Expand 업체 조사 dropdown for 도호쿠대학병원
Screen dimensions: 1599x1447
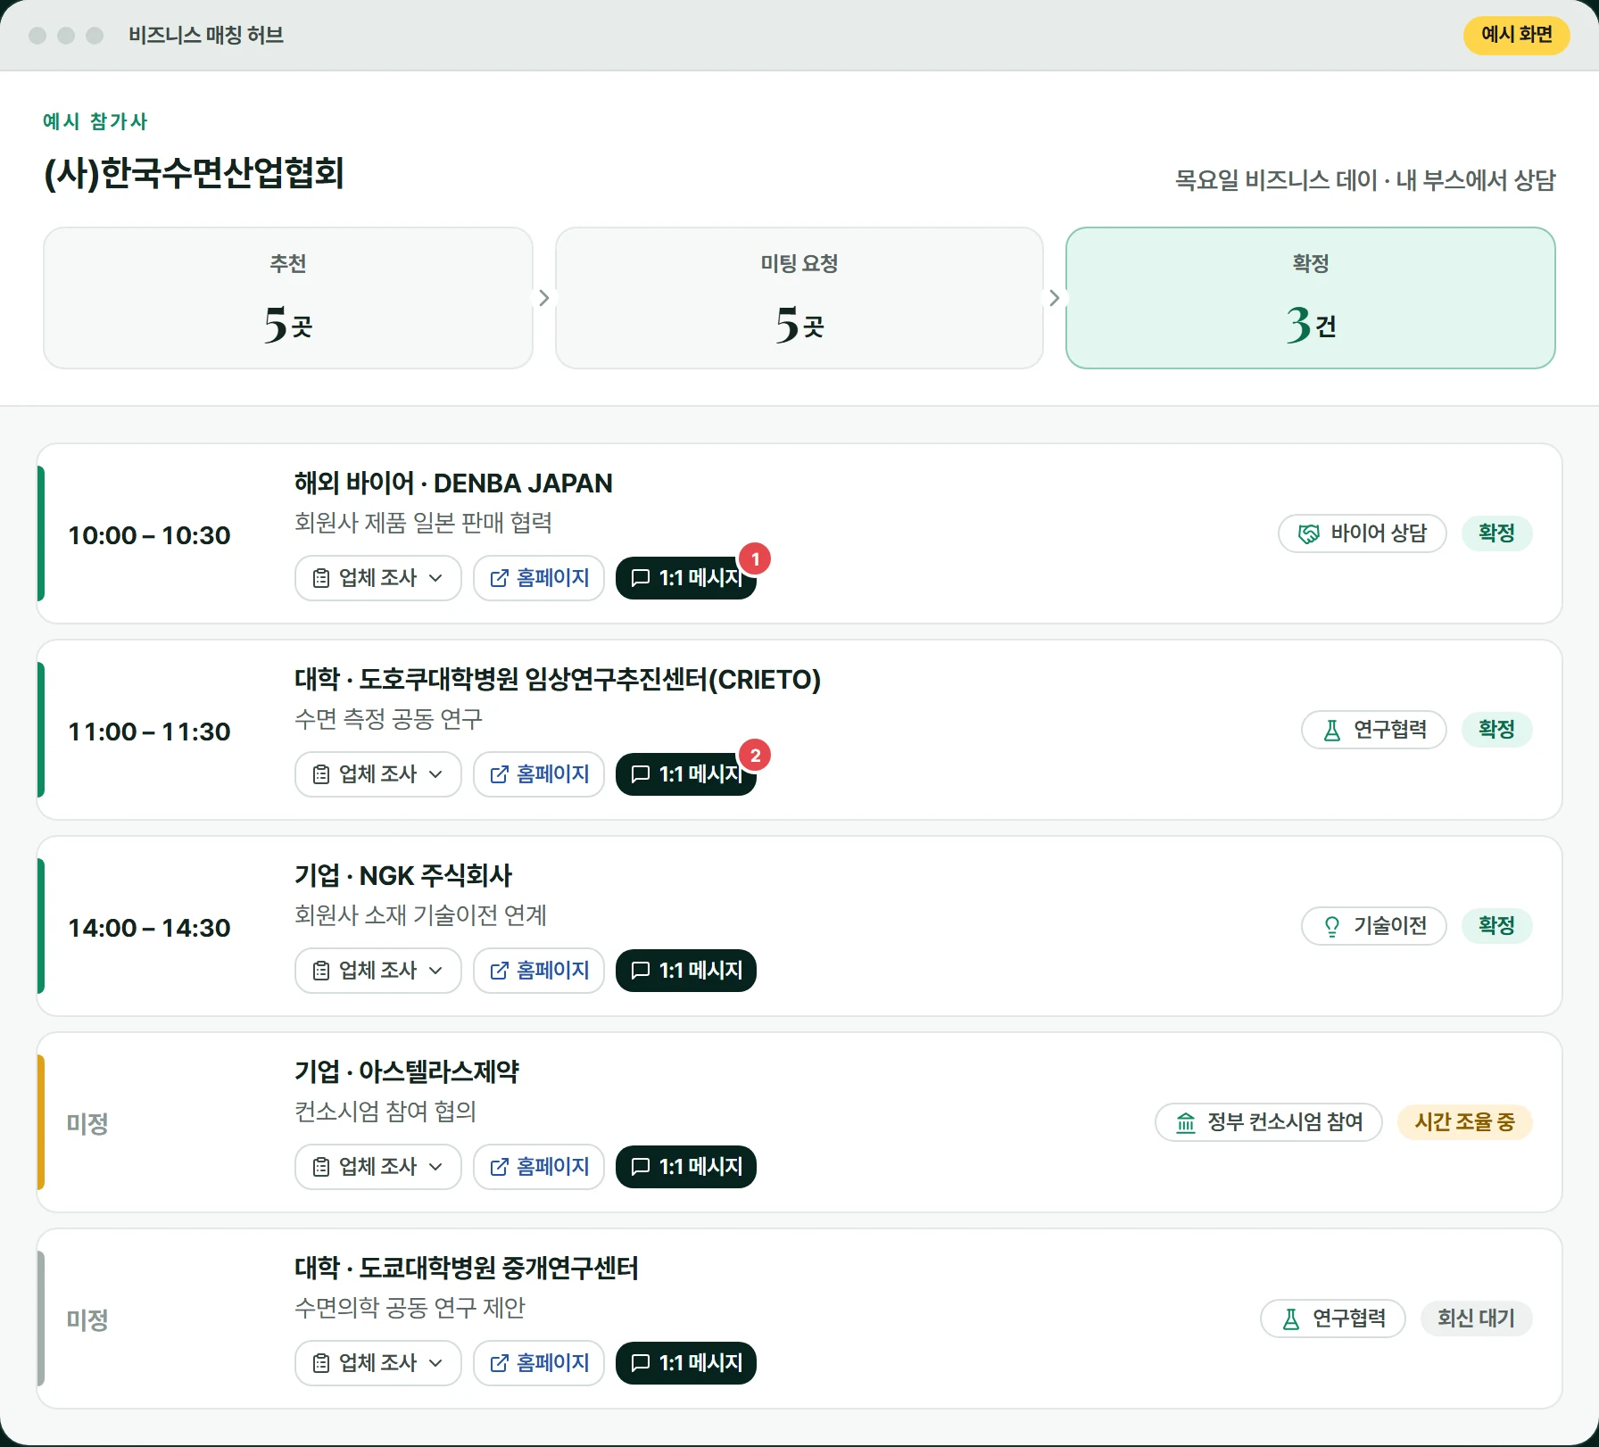pos(377,774)
